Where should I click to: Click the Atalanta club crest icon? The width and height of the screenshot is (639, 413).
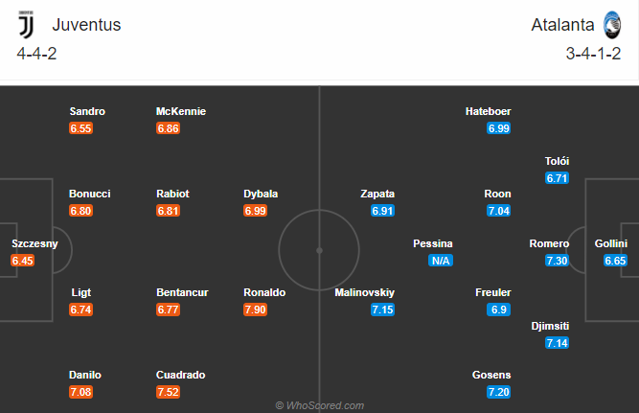coord(612,24)
